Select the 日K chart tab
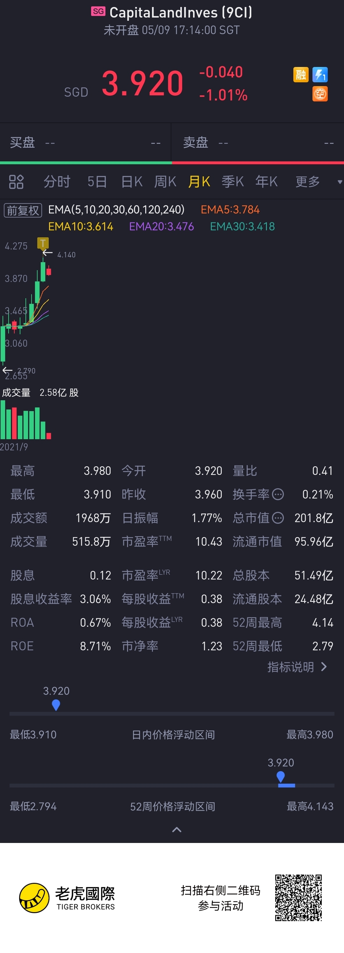This screenshot has height=953, width=344. (x=132, y=182)
